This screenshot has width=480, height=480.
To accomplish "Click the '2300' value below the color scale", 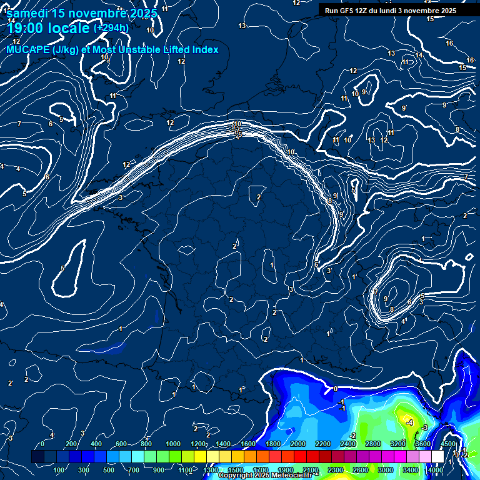I will 336,470.
